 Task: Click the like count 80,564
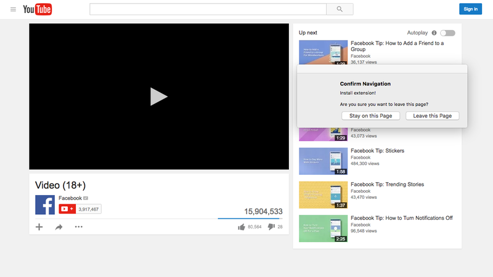click(x=255, y=227)
